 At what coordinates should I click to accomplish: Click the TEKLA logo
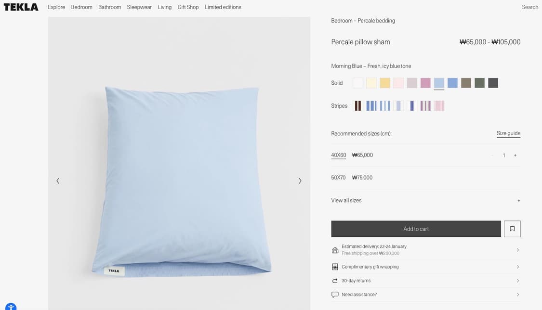coord(21,7)
